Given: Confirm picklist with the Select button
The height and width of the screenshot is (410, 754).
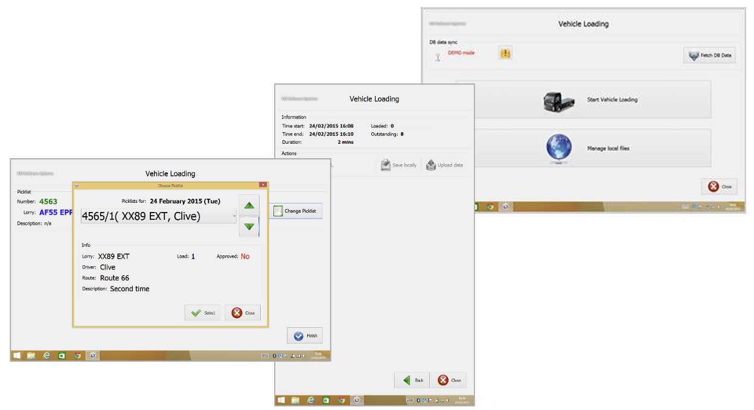Looking at the screenshot, I should pos(203,313).
